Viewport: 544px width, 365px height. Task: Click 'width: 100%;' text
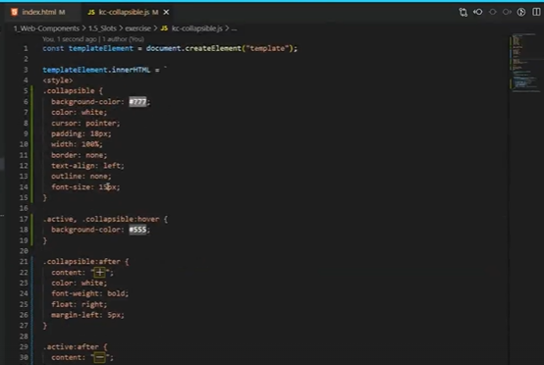coord(77,144)
